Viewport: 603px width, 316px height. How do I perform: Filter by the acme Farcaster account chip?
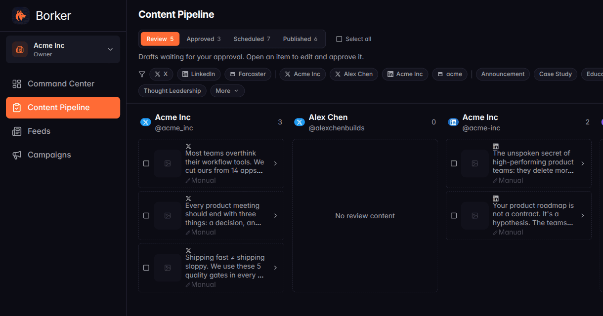450,74
